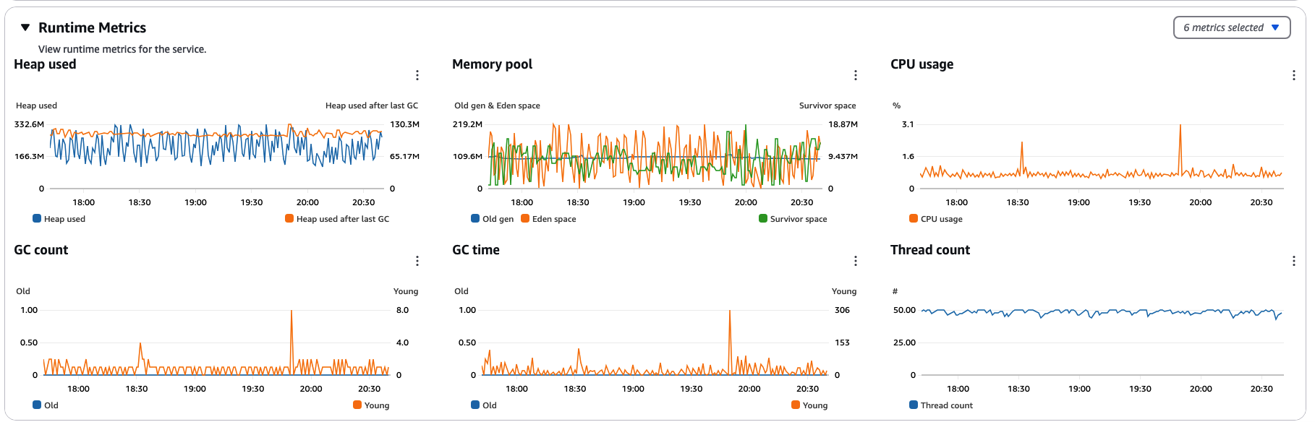Click the green Survivor space legend marker
This screenshot has height=422, width=1315.
pyautogui.click(x=762, y=218)
